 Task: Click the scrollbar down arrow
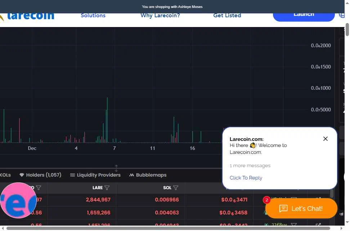pos(347,222)
